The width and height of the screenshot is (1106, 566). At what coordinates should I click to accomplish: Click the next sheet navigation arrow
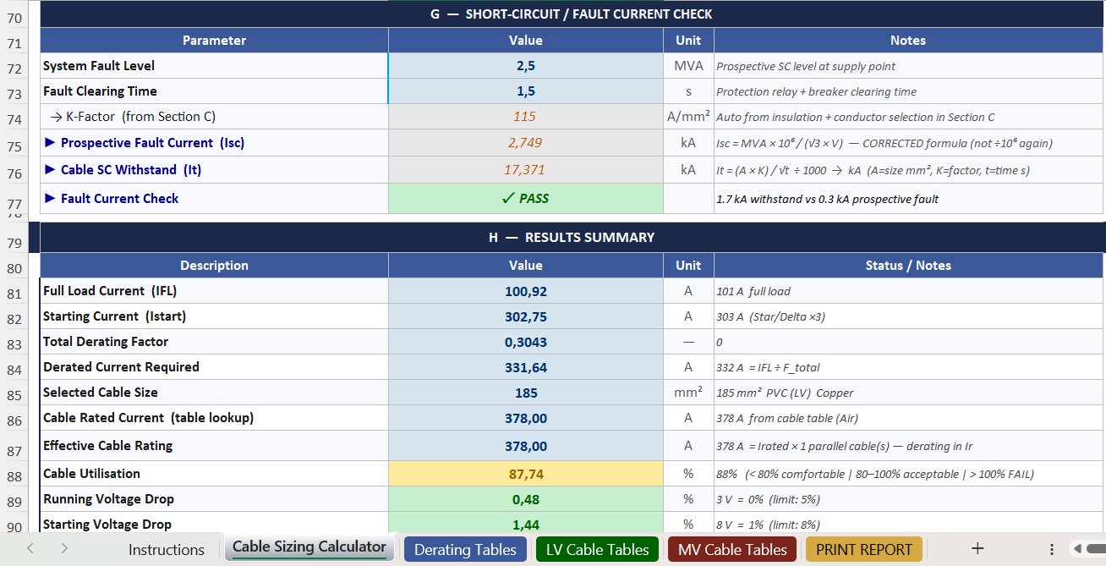coord(64,548)
